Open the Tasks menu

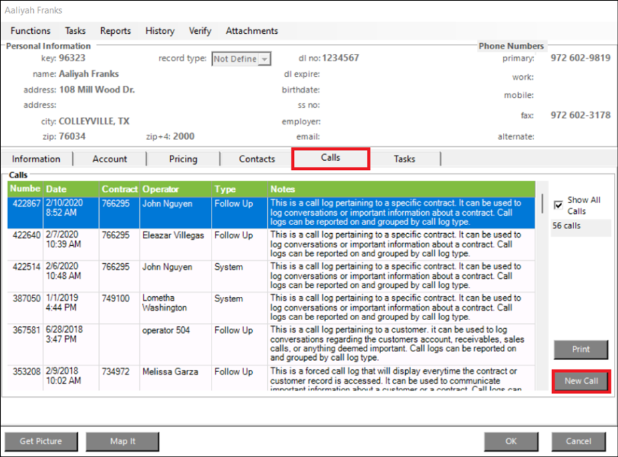point(75,31)
